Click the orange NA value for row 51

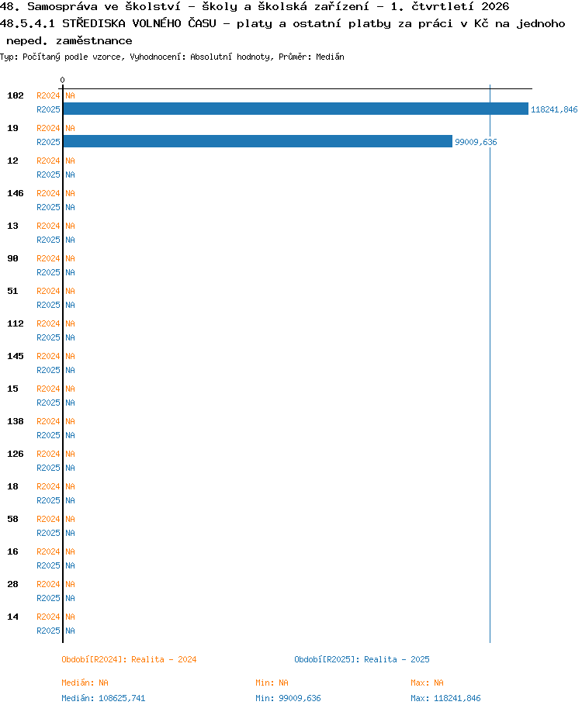pyautogui.click(x=70, y=291)
